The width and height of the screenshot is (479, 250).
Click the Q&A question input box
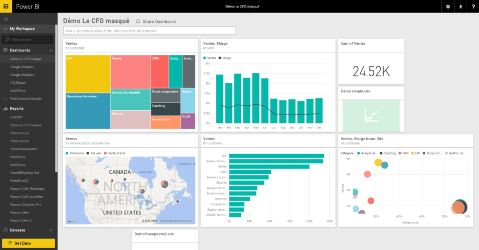click(x=149, y=31)
